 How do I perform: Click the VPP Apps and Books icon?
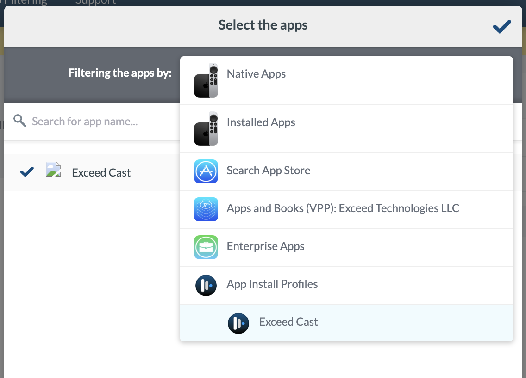pos(206,209)
